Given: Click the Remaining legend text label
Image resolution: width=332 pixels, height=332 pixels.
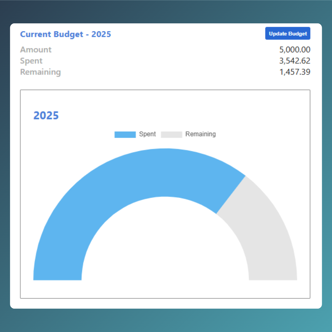Looking at the screenshot, I should (200, 134).
